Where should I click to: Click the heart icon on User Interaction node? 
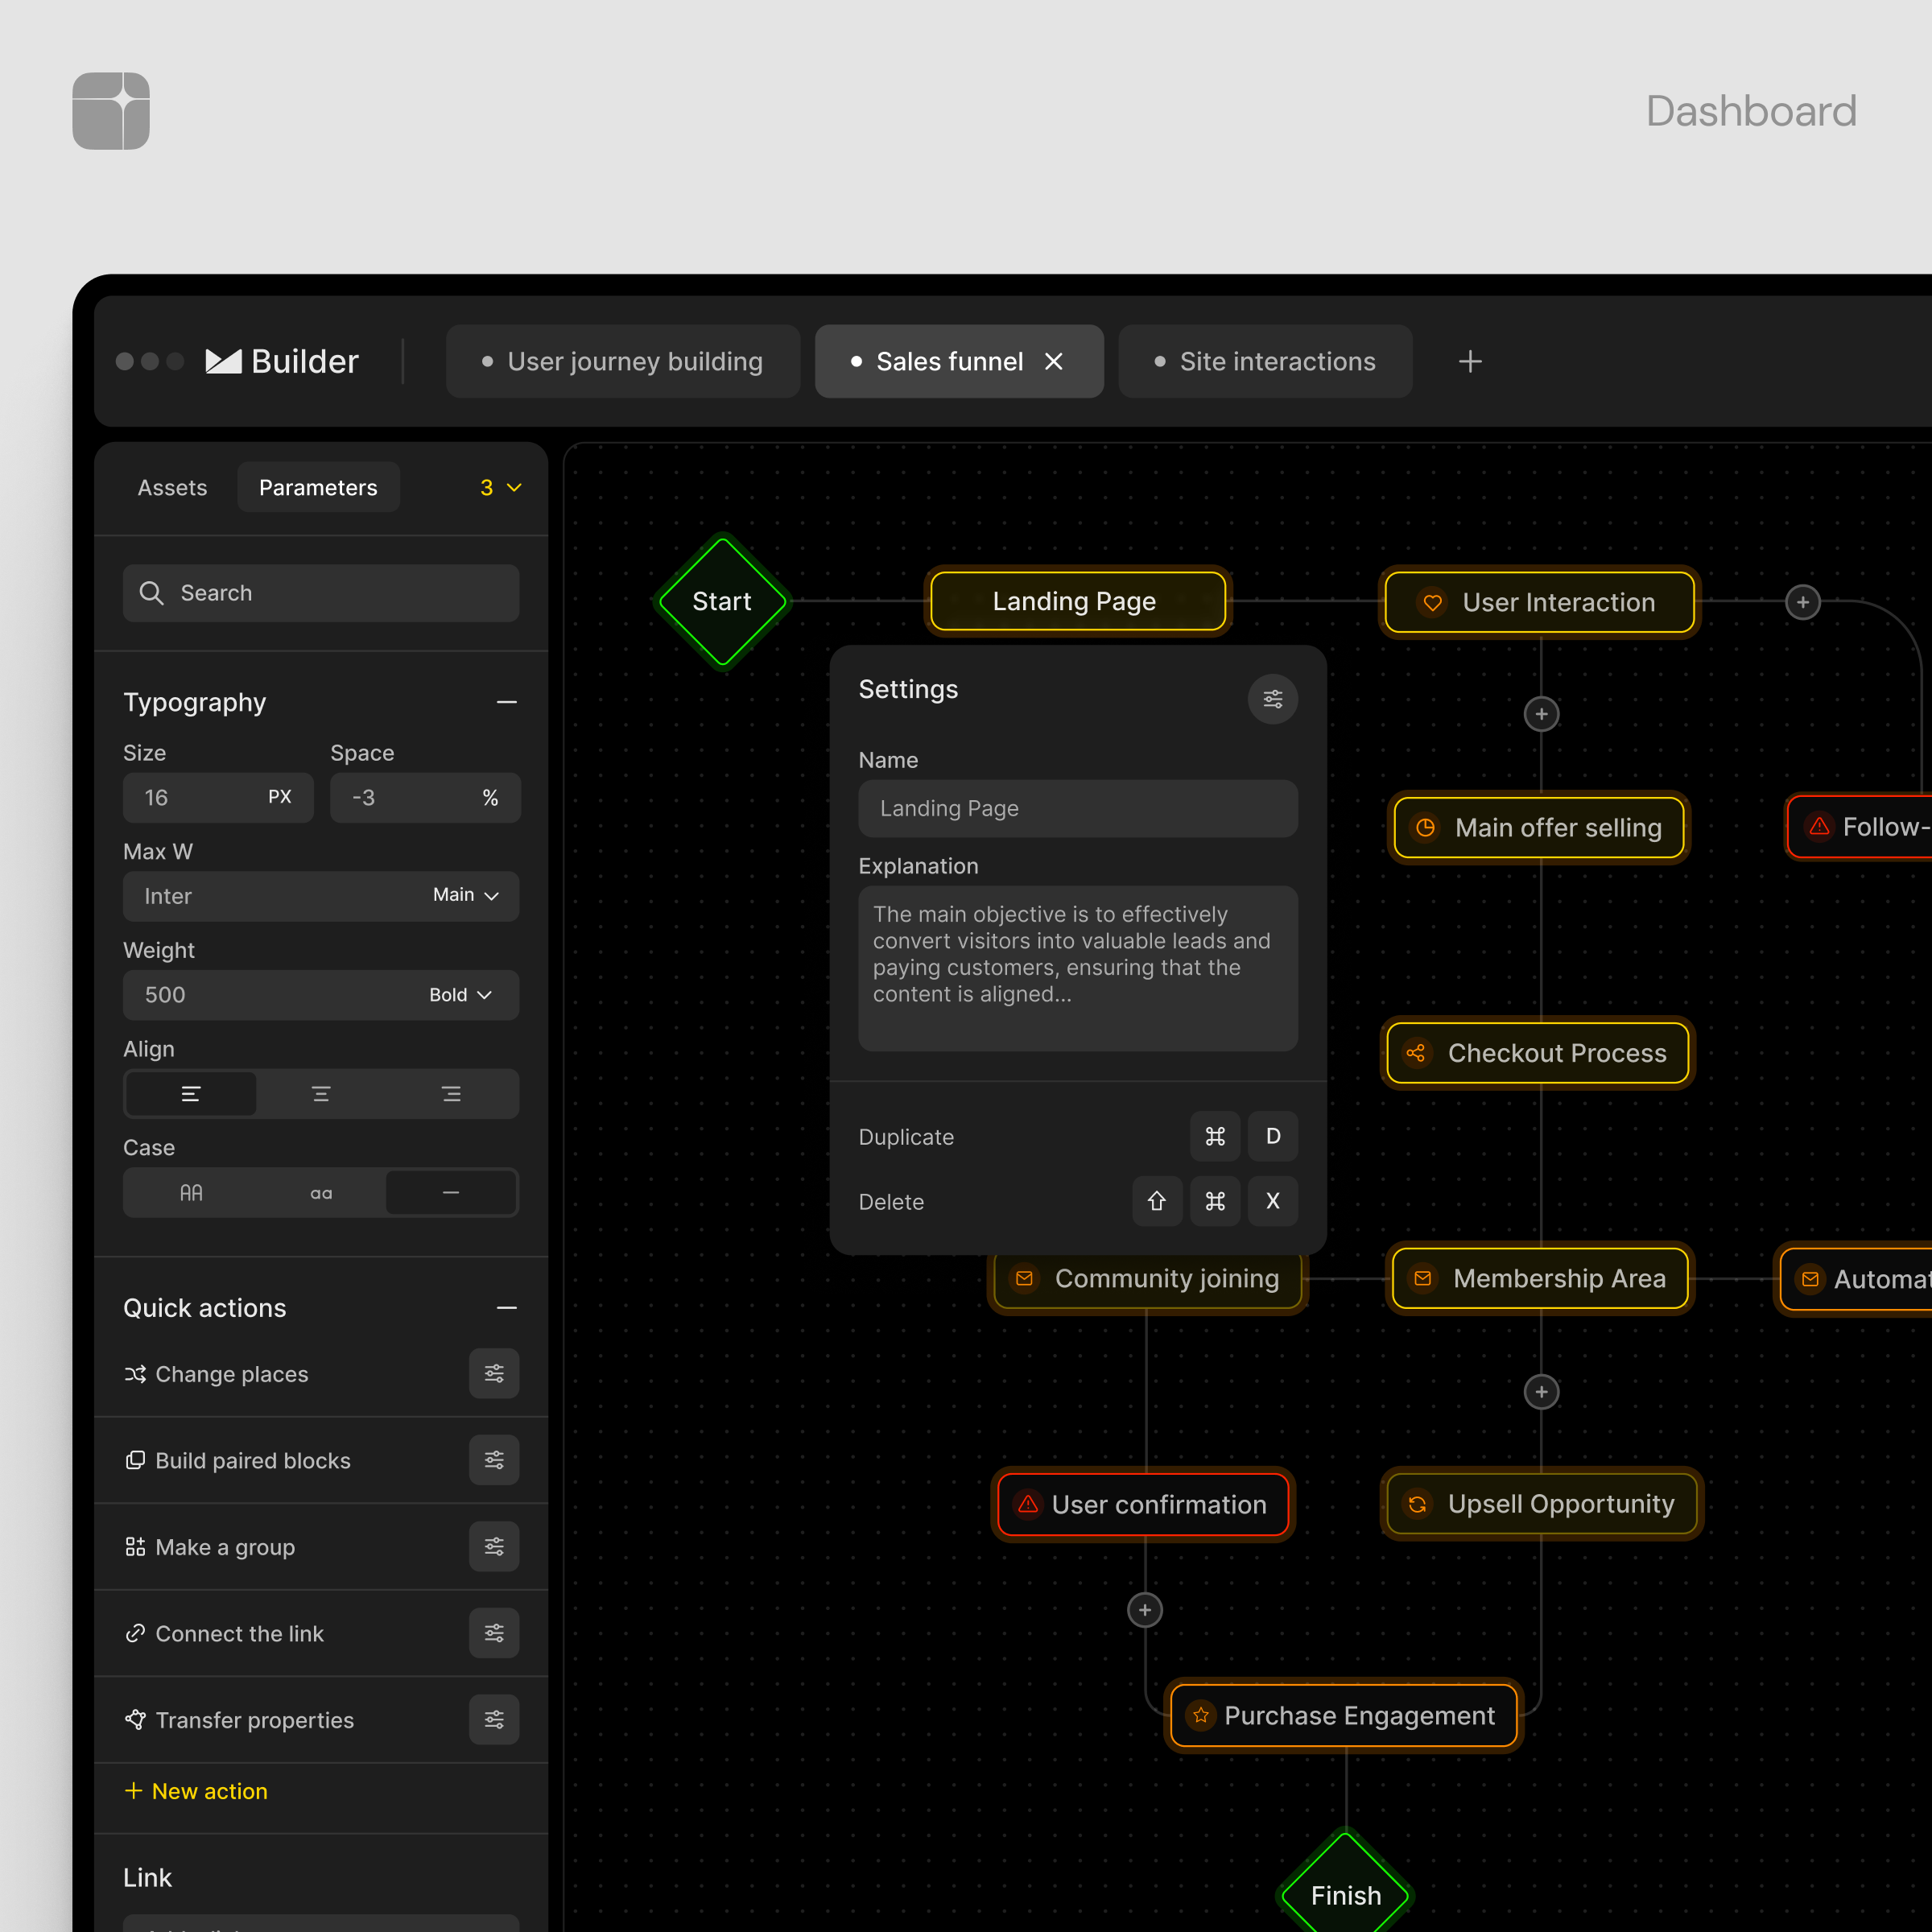click(1432, 602)
